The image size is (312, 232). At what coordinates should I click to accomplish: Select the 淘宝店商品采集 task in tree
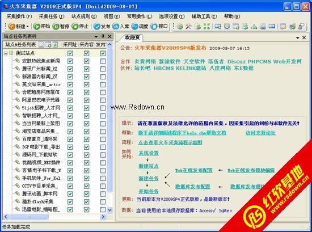pyautogui.click(x=40, y=131)
